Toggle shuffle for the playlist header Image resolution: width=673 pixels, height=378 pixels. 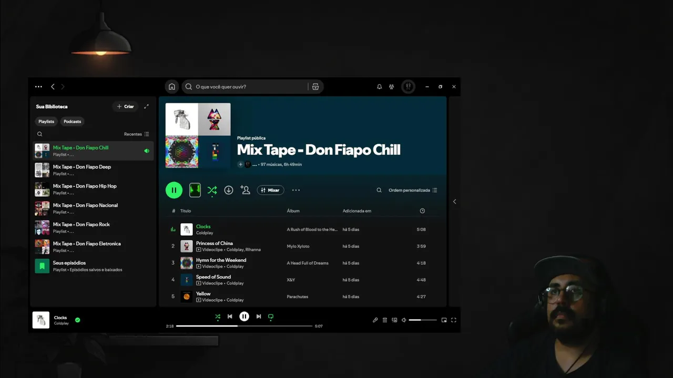[x=212, y=190]
